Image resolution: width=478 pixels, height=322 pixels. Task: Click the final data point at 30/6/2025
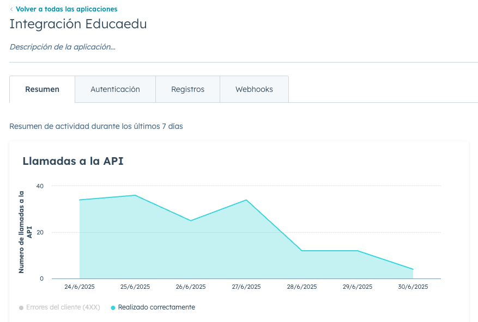click(x=413, y=269)
